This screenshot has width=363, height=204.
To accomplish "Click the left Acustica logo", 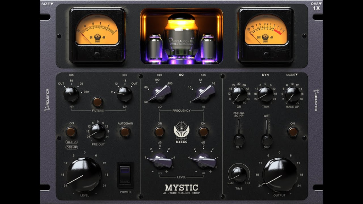I will [47, 100].
